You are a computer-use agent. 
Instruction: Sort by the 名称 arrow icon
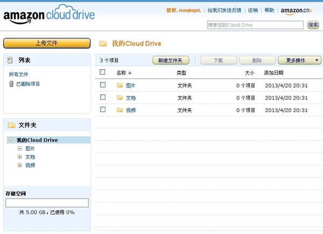point(130,73)
